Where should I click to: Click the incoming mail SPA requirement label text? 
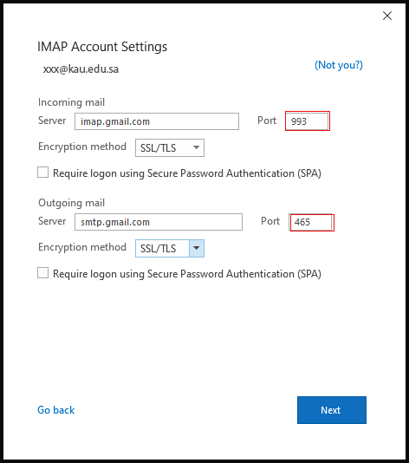pos(187,173)
